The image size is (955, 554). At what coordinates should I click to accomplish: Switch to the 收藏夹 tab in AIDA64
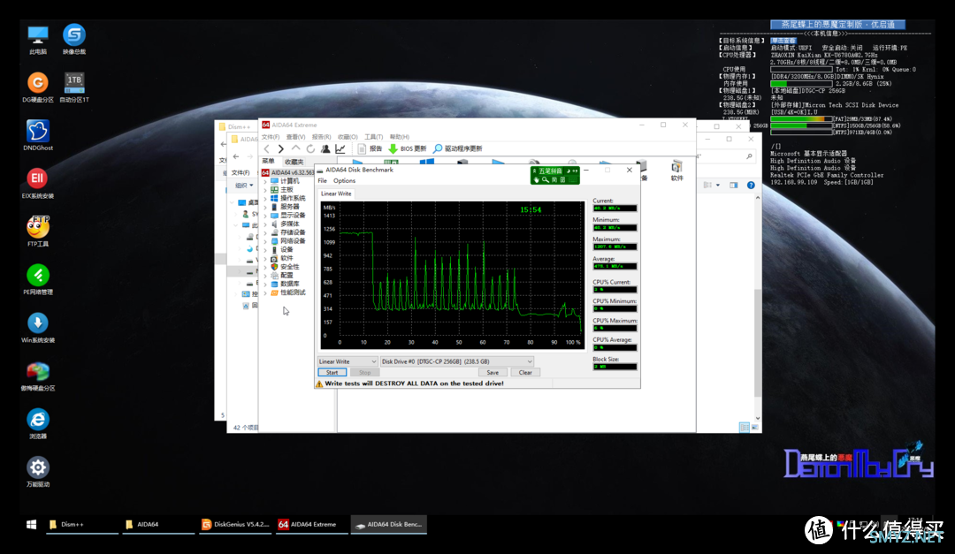294,162
